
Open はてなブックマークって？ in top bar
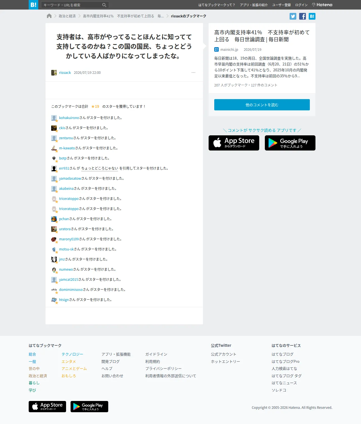(x=216, y=5)
